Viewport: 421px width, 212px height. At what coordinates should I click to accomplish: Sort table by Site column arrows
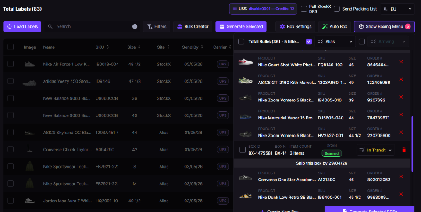(x=168, y=47)
